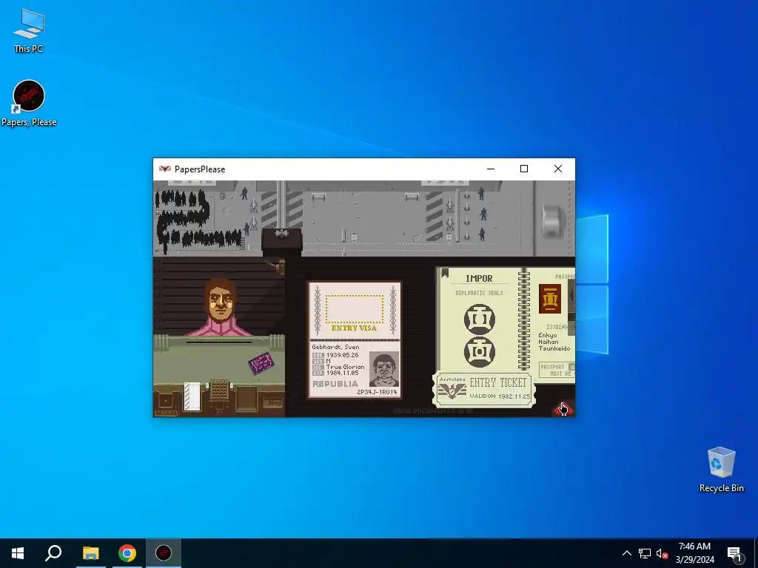Open the This PC desktop icon

[29, 30]
